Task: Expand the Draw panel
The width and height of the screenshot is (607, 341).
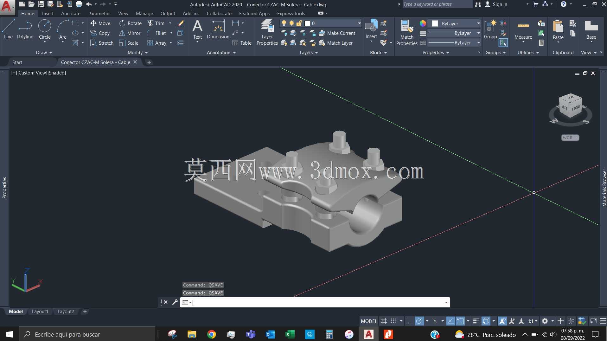Action: point(44,53)
